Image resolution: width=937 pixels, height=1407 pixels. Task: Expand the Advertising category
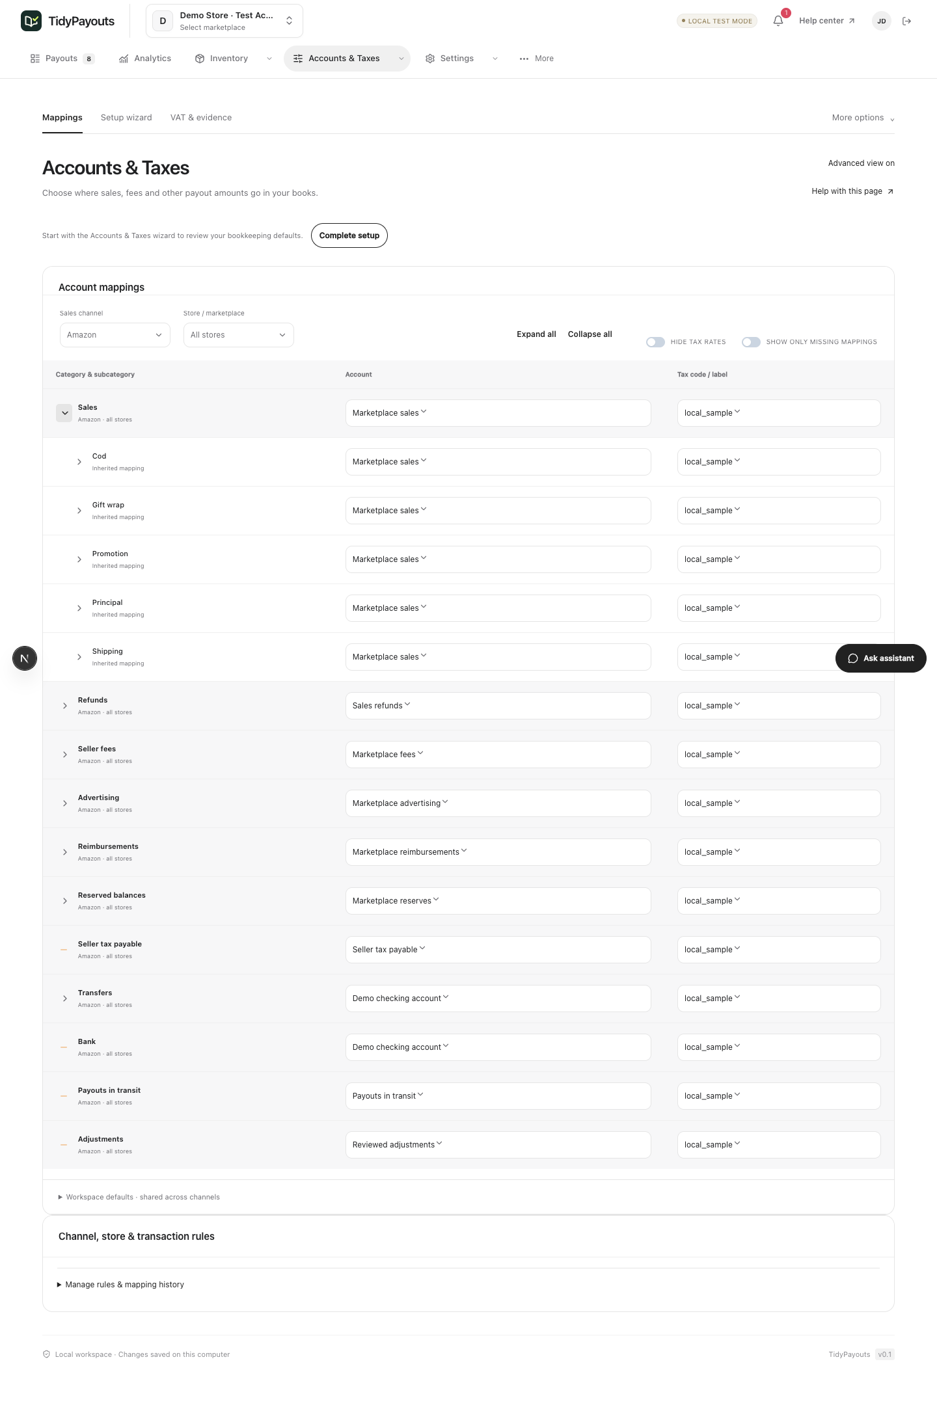coord(64,803)
